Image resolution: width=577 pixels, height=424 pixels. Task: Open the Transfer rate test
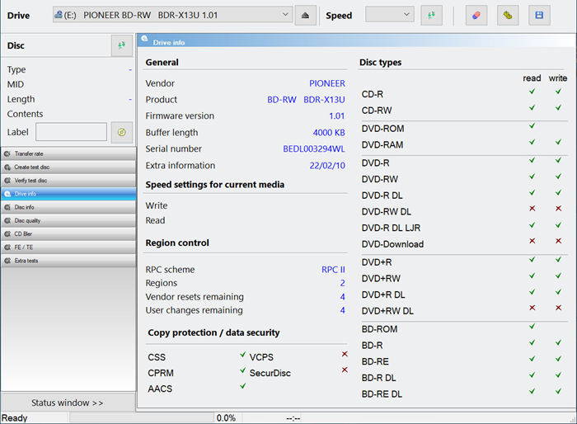pos(68,153)
